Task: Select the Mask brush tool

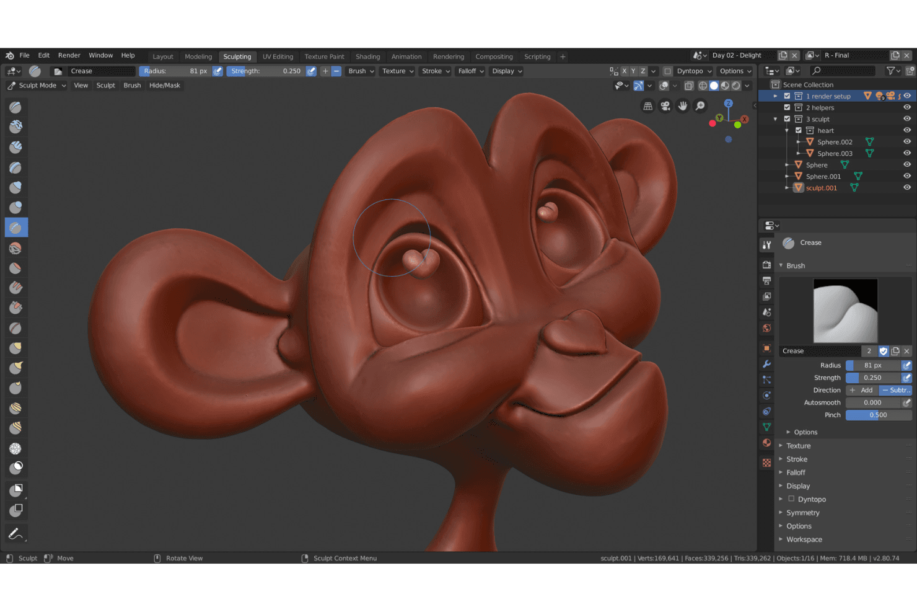Action: click(x=16, y=468)
